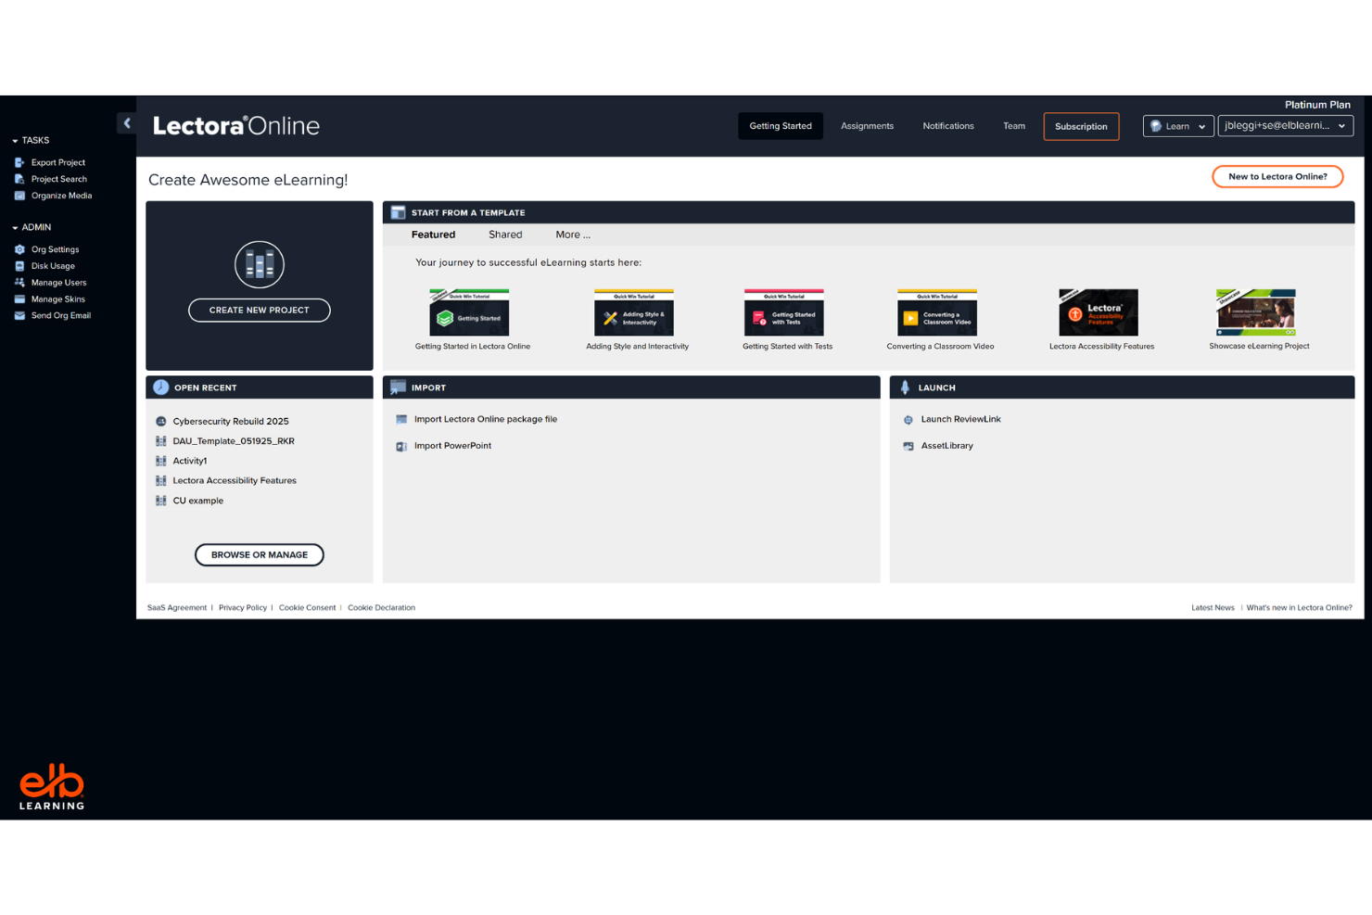Click the Launch ReviewLink icon
Screen dimensions: 1372x915
click(908, 420)
